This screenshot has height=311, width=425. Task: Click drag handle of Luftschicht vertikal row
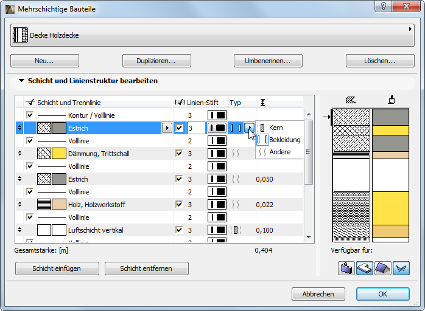tap(19, 230)
